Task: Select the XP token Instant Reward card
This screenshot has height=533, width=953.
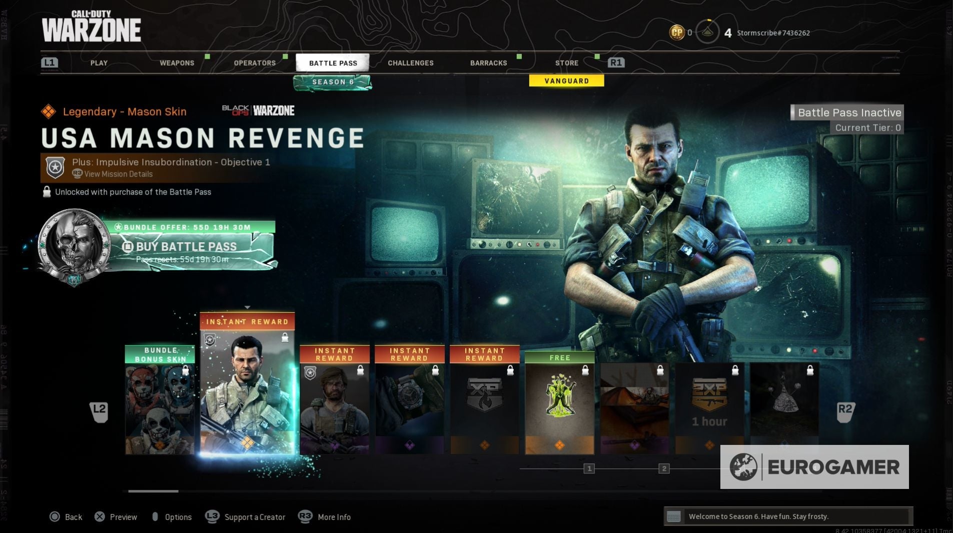Action: (485, 400)
